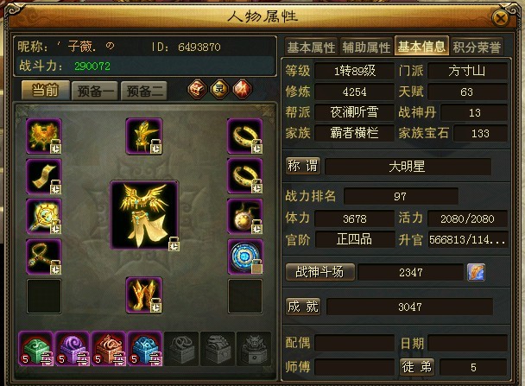Switch to 预备一 equipment set
Screen dimensions: 525x386
pos(95,91)
